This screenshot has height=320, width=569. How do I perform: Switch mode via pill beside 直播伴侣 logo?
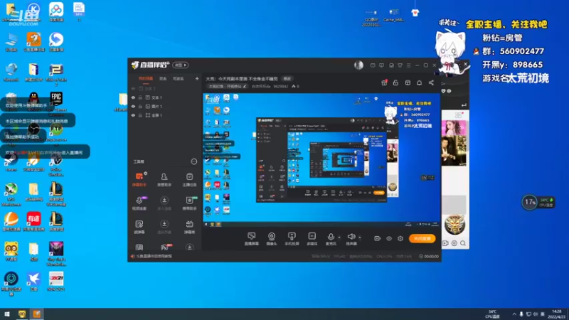(181, 65)
